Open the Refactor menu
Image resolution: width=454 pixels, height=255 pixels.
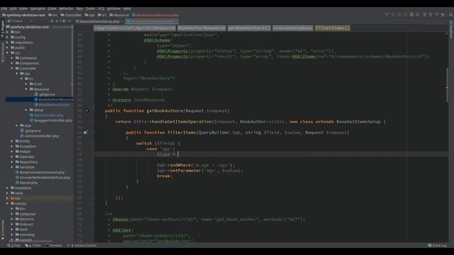tap(66, 8)
